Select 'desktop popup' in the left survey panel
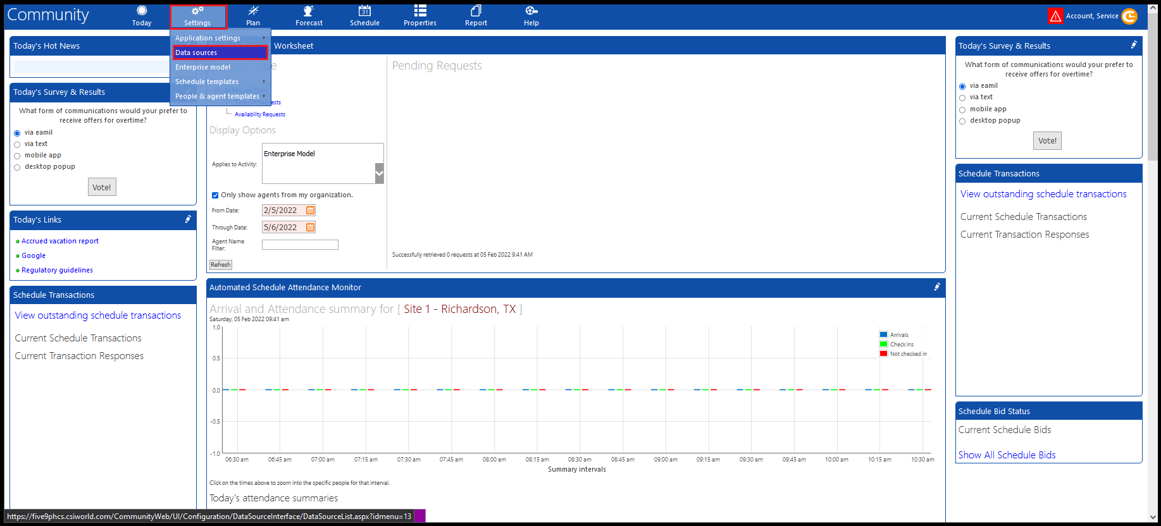 pos(17,168)
